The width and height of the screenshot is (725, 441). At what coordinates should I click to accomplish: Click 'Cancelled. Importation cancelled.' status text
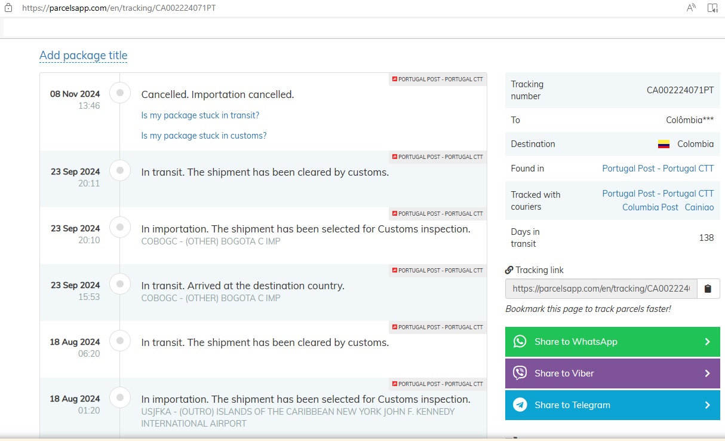point(217,94)
